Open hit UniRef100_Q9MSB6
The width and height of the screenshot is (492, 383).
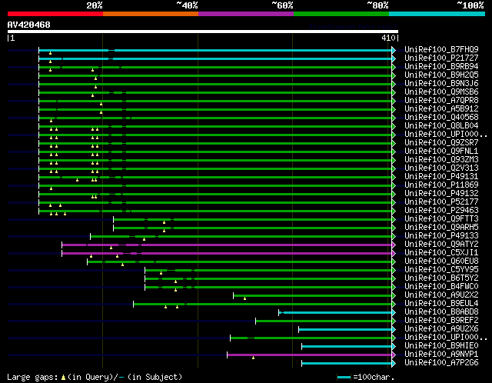pyautogui.click(x=441, y=92)
